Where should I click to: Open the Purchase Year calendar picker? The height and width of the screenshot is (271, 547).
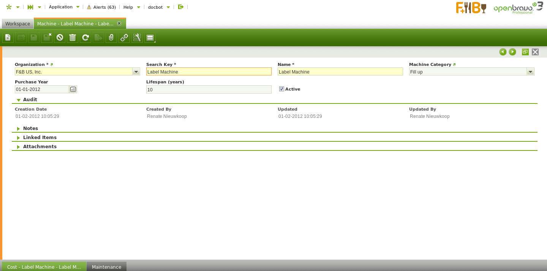tap(73, 89)
